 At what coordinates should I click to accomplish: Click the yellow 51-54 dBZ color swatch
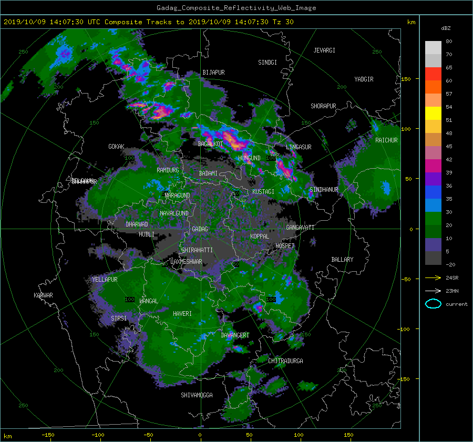click(433, 113)
